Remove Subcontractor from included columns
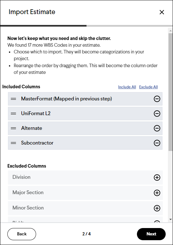173x245 pixels. tap(157, 143)
